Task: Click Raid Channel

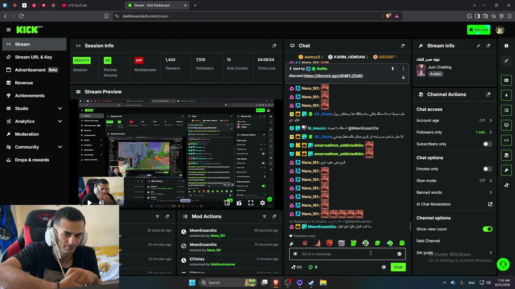Action: (428, 241)
